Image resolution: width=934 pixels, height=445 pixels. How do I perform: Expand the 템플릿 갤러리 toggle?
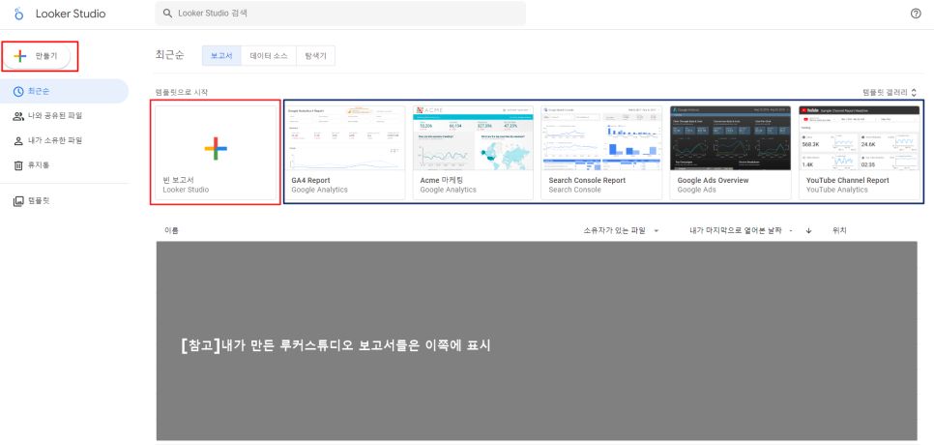(890, 92)
